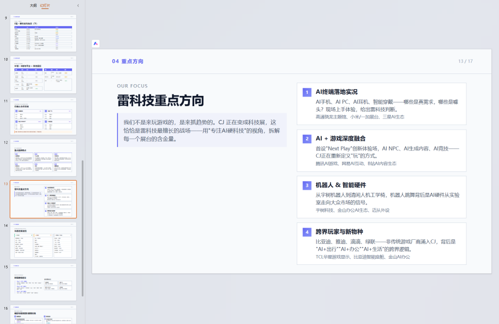This screenshot has height=324, width=499.
Task: Switch to the 大纲 outline tab
Action: pos(33,6)
